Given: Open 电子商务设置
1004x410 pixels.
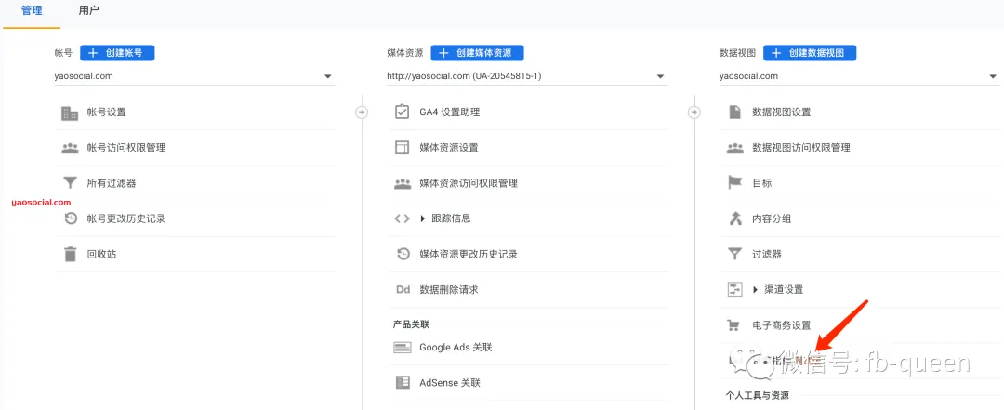Looking at the screenshot, I should tap(781, 325).
